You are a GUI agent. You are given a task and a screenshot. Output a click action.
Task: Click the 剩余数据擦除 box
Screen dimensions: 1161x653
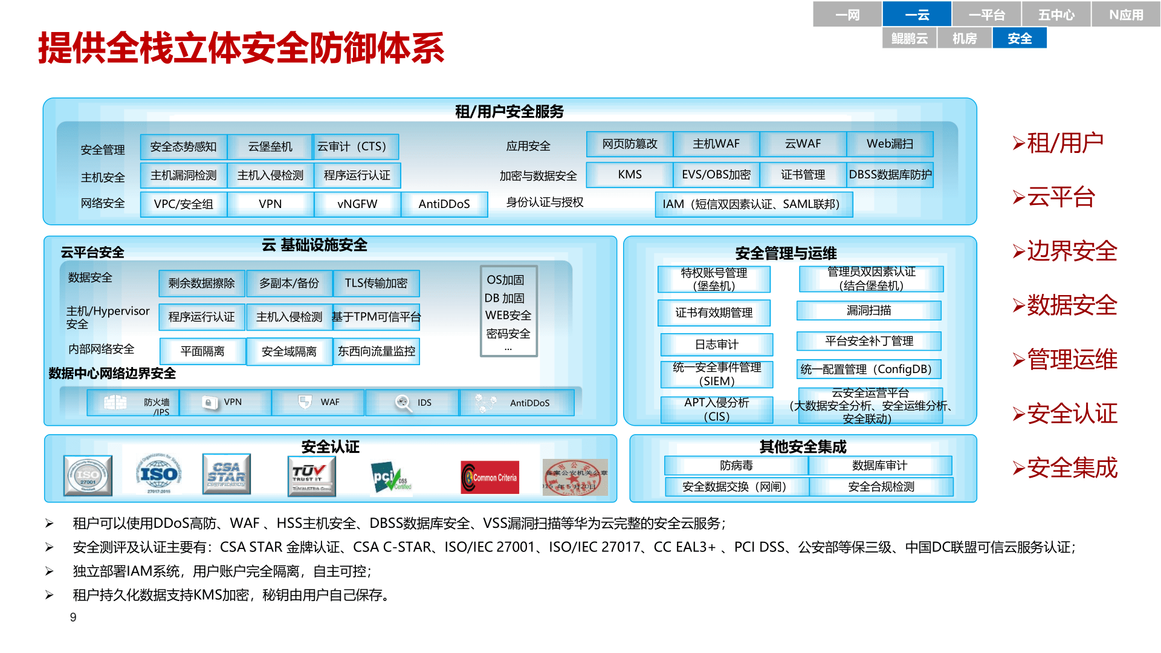tap(202, 284)
